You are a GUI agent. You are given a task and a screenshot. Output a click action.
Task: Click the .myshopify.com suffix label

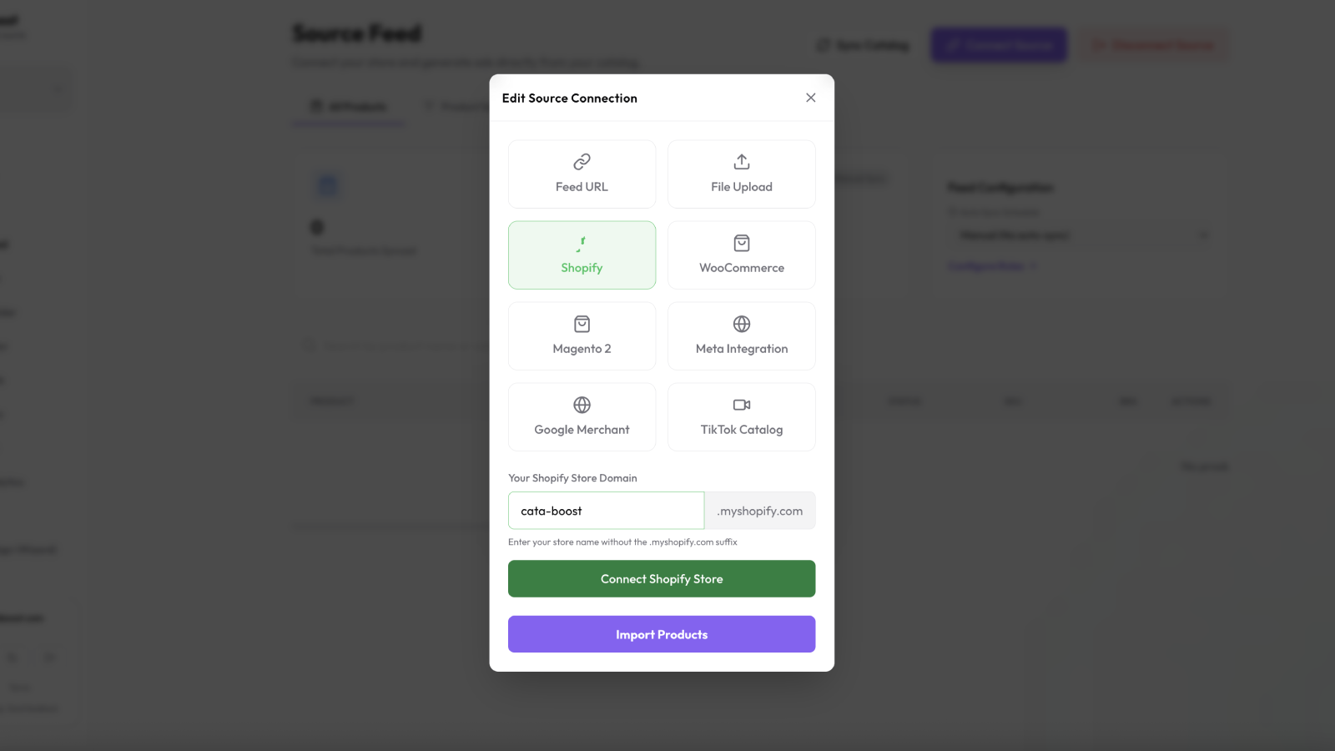tap(759, 511)
